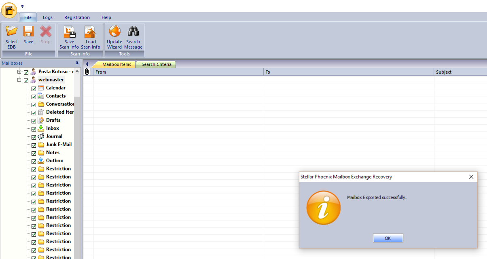Click the 'Stellar Phoenix Mailbox Exchange Recovery' dialog title
The image size is (487, 259).
click(x=346, y=177)
